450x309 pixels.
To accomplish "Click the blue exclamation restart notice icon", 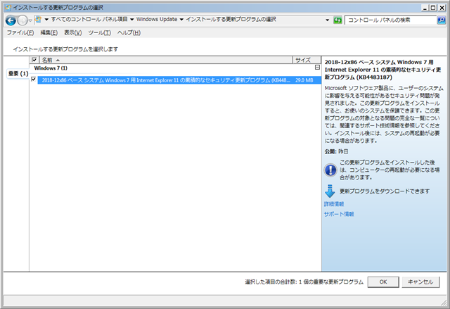I will pos(330,170).
